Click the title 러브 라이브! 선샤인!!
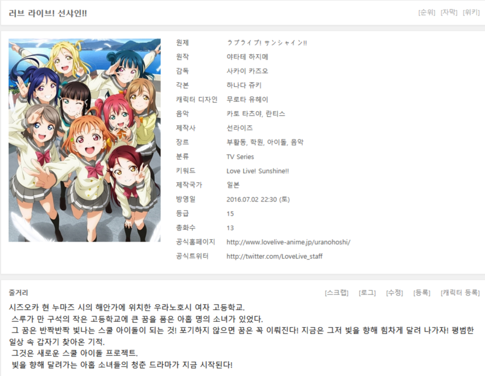Viewport: 485px width, 376px height. click(48, 13)
